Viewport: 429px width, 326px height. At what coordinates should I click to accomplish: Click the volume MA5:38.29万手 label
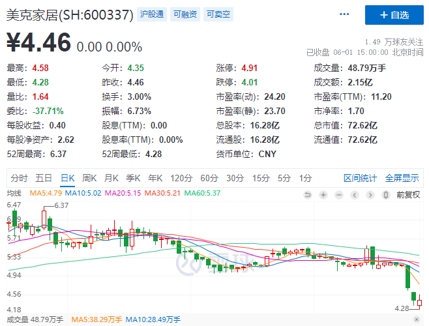(x=96, y=319)
